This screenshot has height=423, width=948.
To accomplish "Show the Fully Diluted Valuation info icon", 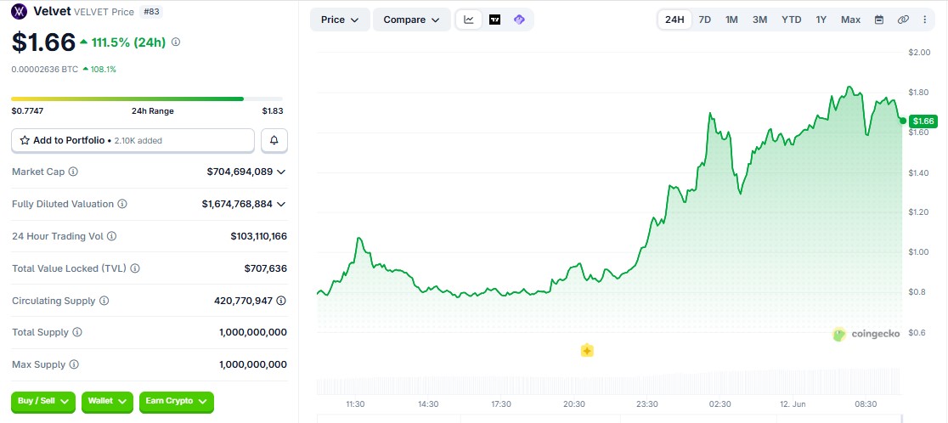I will (122, 204).
